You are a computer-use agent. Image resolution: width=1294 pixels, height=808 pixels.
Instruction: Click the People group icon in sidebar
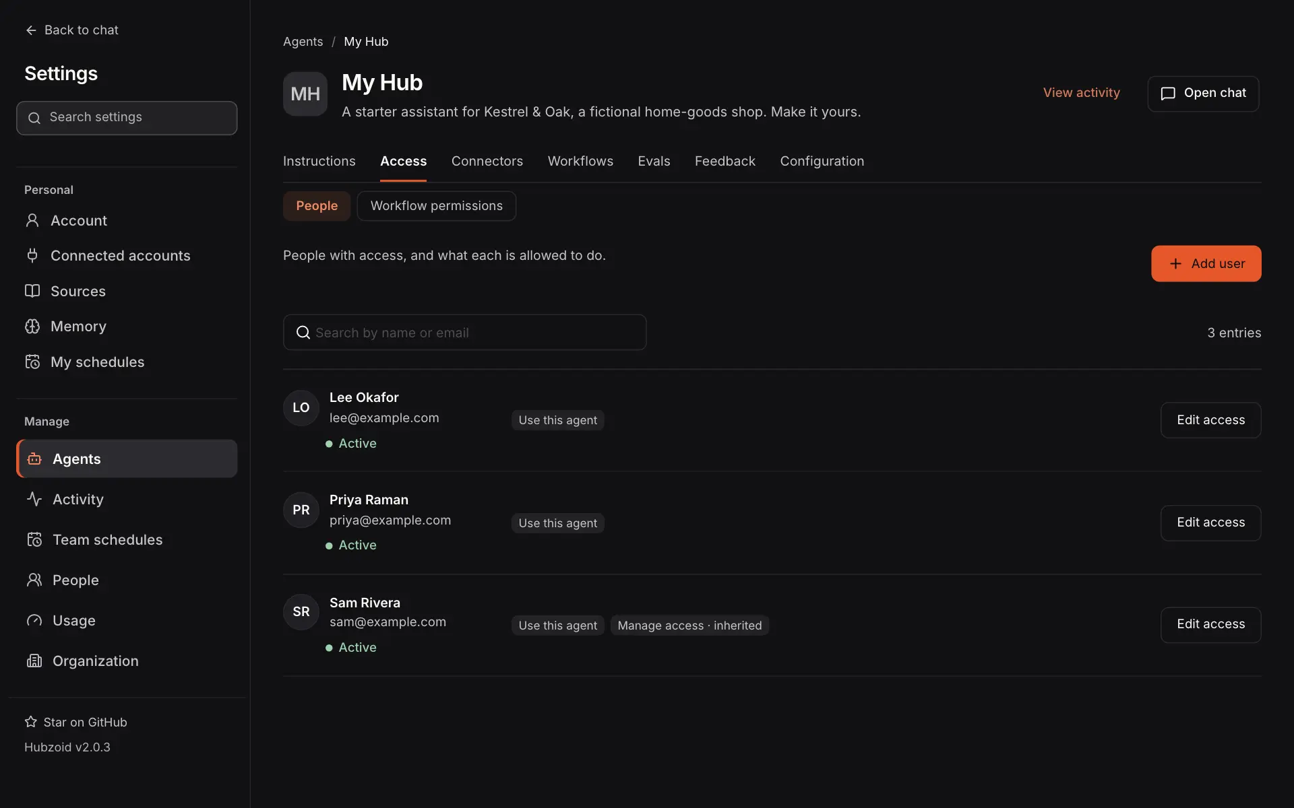point(34,580)
